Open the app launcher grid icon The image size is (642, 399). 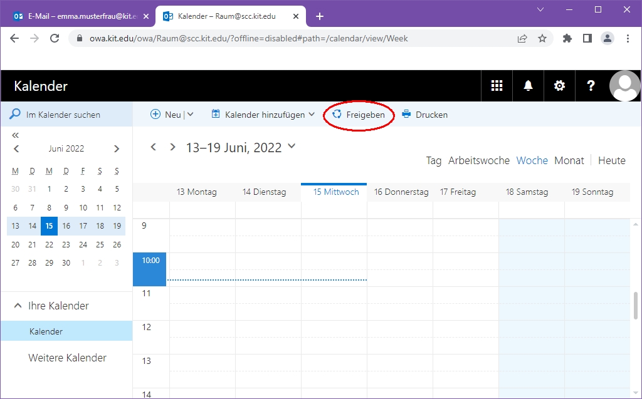tap(497, 86)
